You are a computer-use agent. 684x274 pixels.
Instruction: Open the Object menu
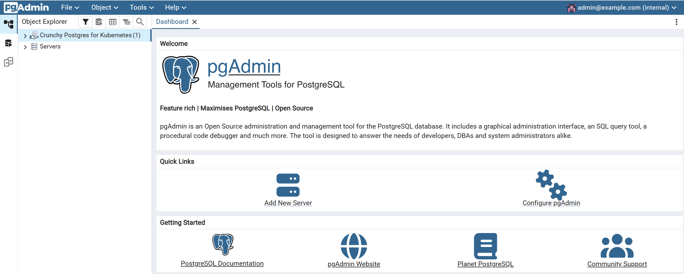104,7
